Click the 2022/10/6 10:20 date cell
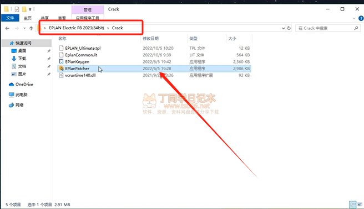Image resolution: width=364 pixels, height=209 pixels. pos(158,48)
